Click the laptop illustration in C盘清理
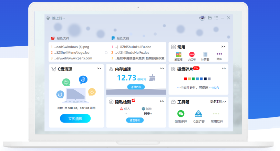 pos(75,96)
